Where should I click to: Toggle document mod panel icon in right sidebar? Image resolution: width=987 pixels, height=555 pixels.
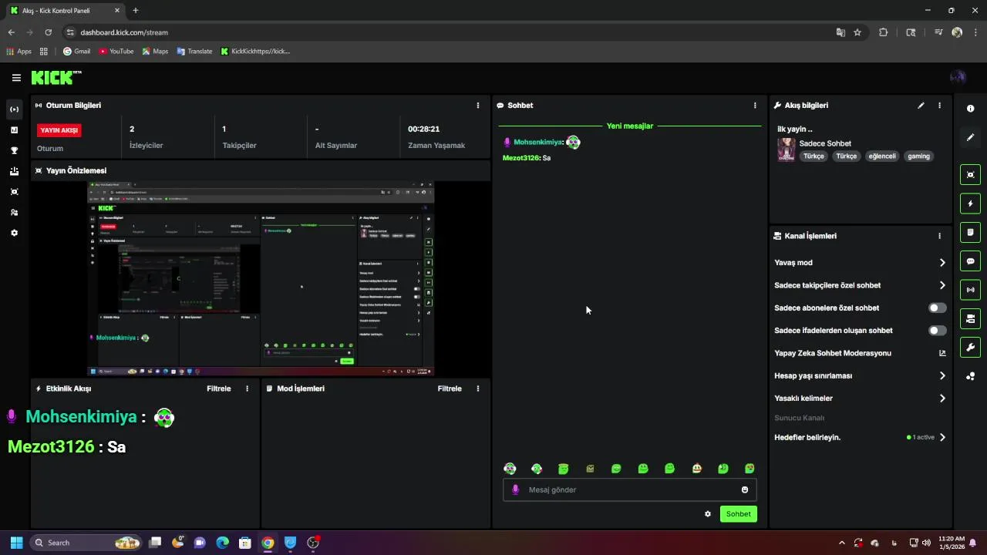tap(970, 232)
